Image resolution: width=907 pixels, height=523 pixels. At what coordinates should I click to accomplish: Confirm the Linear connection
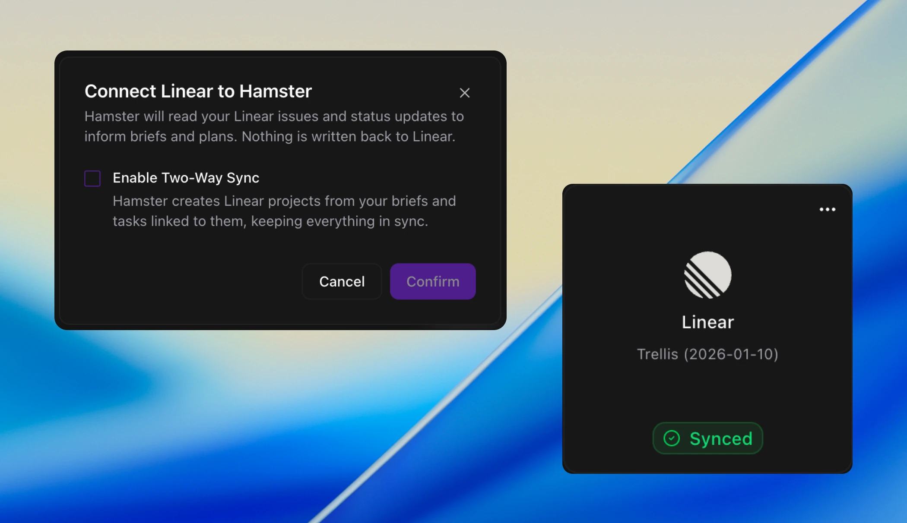pyautogui.click(x=432, y=281)
